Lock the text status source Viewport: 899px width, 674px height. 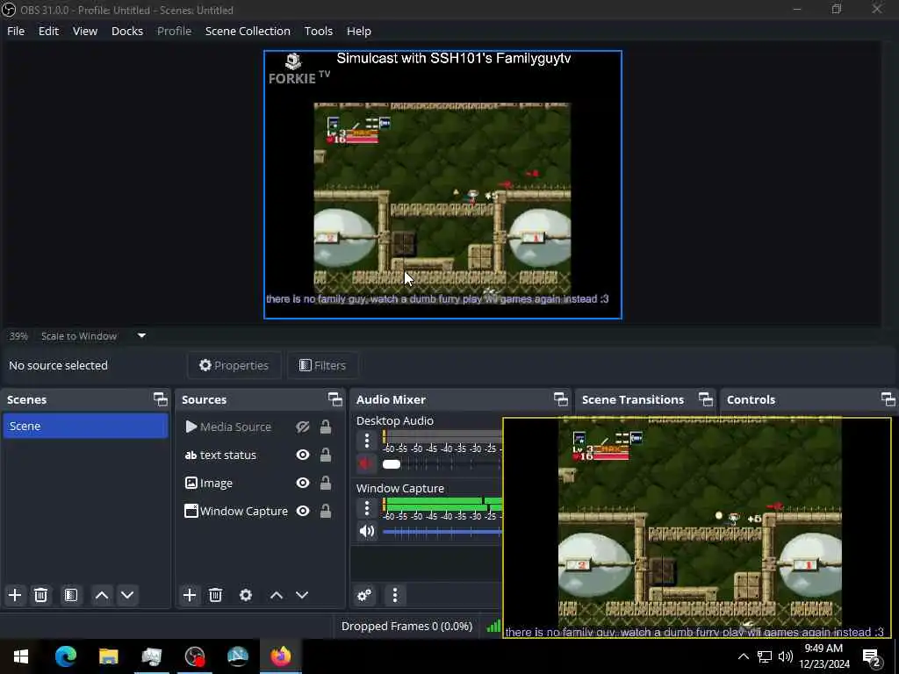326,455
